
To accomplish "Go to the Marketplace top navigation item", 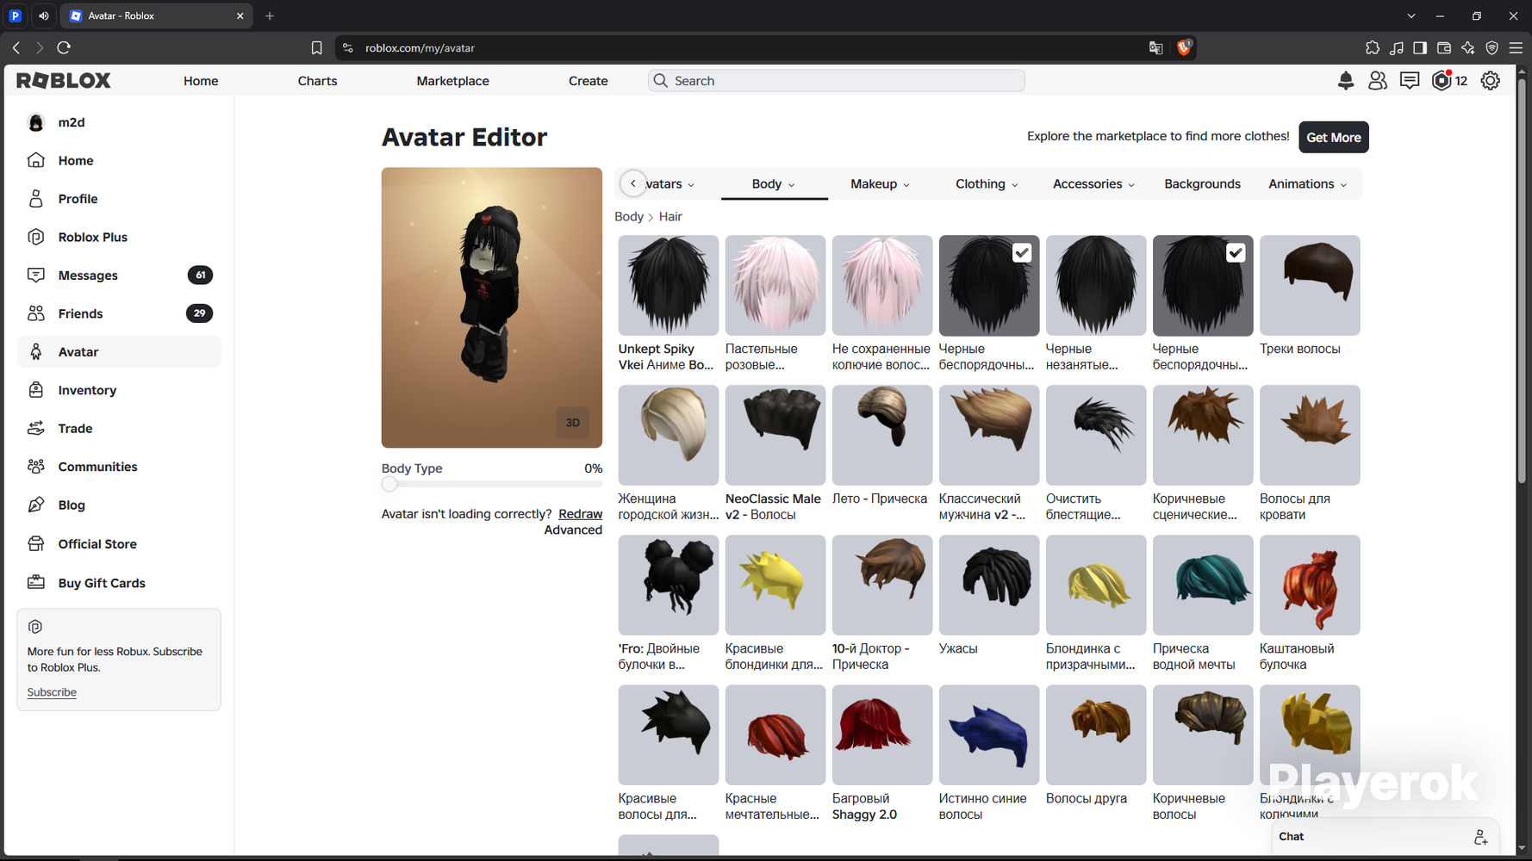I will 453,81.
